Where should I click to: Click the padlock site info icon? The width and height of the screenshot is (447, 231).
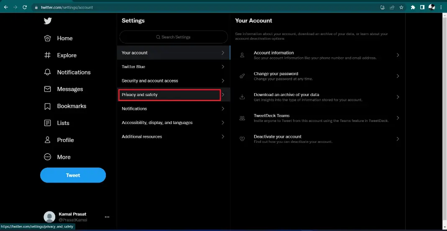pos(36,8)
